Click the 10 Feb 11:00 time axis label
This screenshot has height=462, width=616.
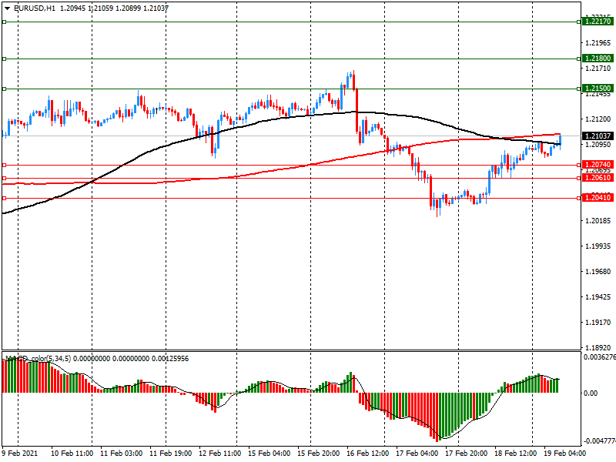coord(72,454)
